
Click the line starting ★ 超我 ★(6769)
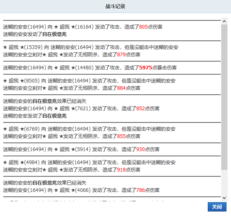(89, 129)
